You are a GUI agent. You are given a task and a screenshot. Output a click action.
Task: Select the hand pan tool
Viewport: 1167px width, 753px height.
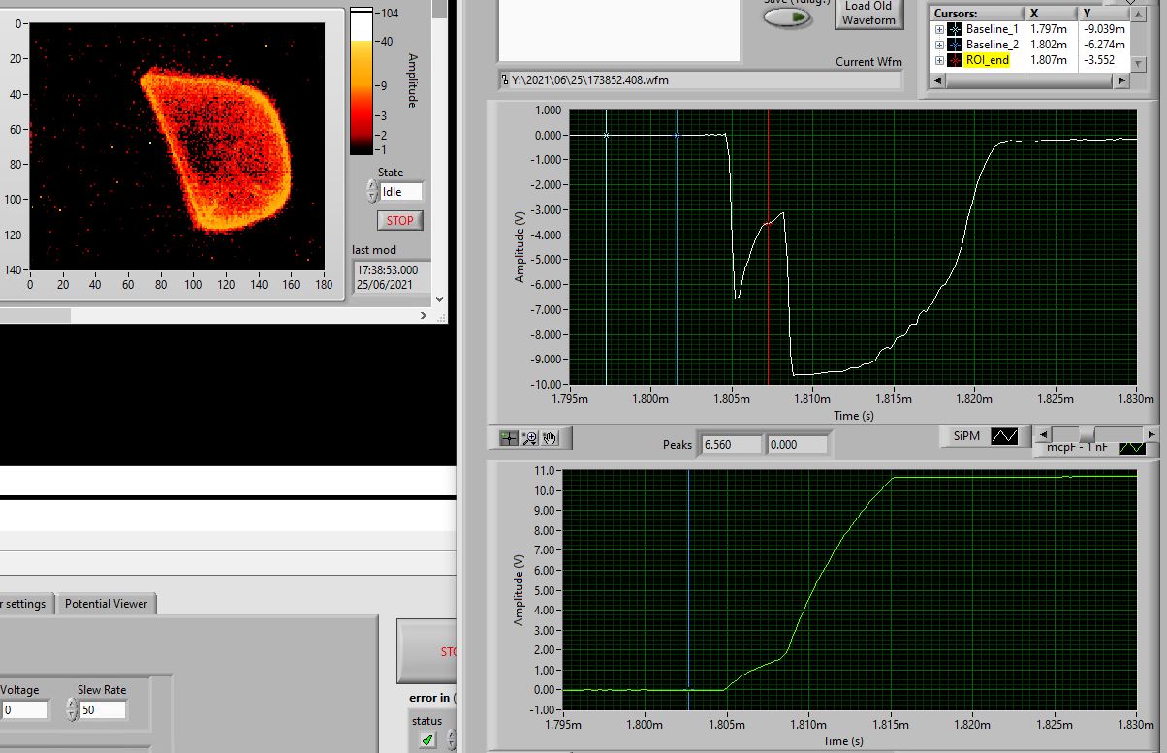pos(551,438)
